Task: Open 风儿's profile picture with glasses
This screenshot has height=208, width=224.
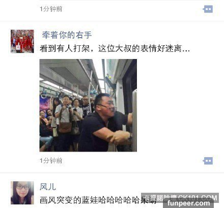Action: point(22,193)
